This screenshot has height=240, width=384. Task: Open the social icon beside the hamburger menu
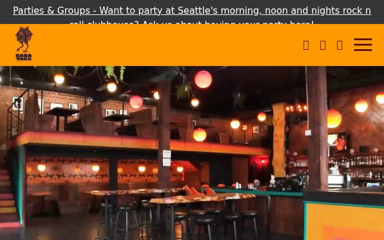point(340,46)
